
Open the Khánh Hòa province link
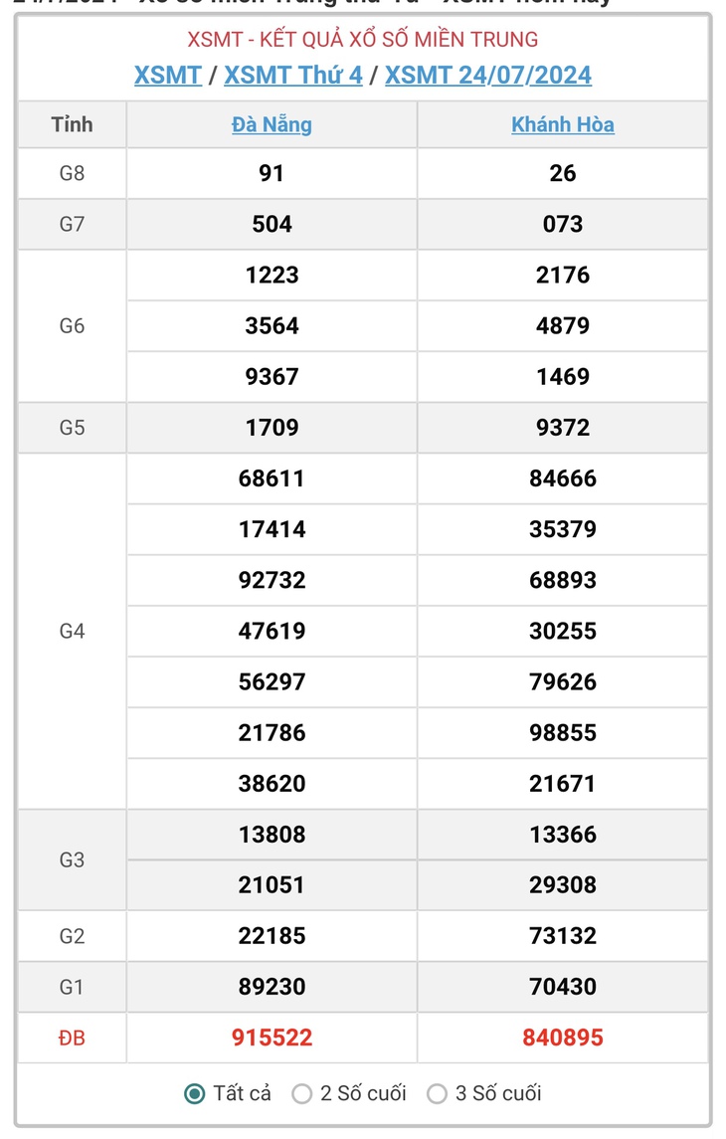click(x=563, y=124)
